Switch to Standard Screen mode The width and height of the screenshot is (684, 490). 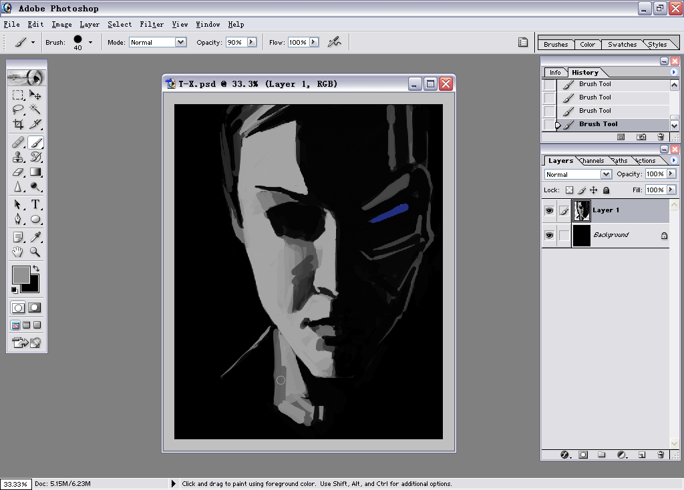pyautogui.click(x=15, y=325)
